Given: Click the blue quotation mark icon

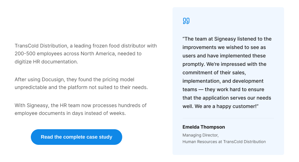Looking at the screenshot, I should point(186,21).
